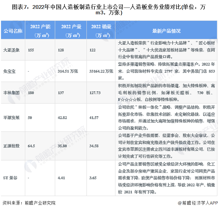Select the 大亚圣象 company name cell
Screen dimensions: 218x210
coord(11,50)
